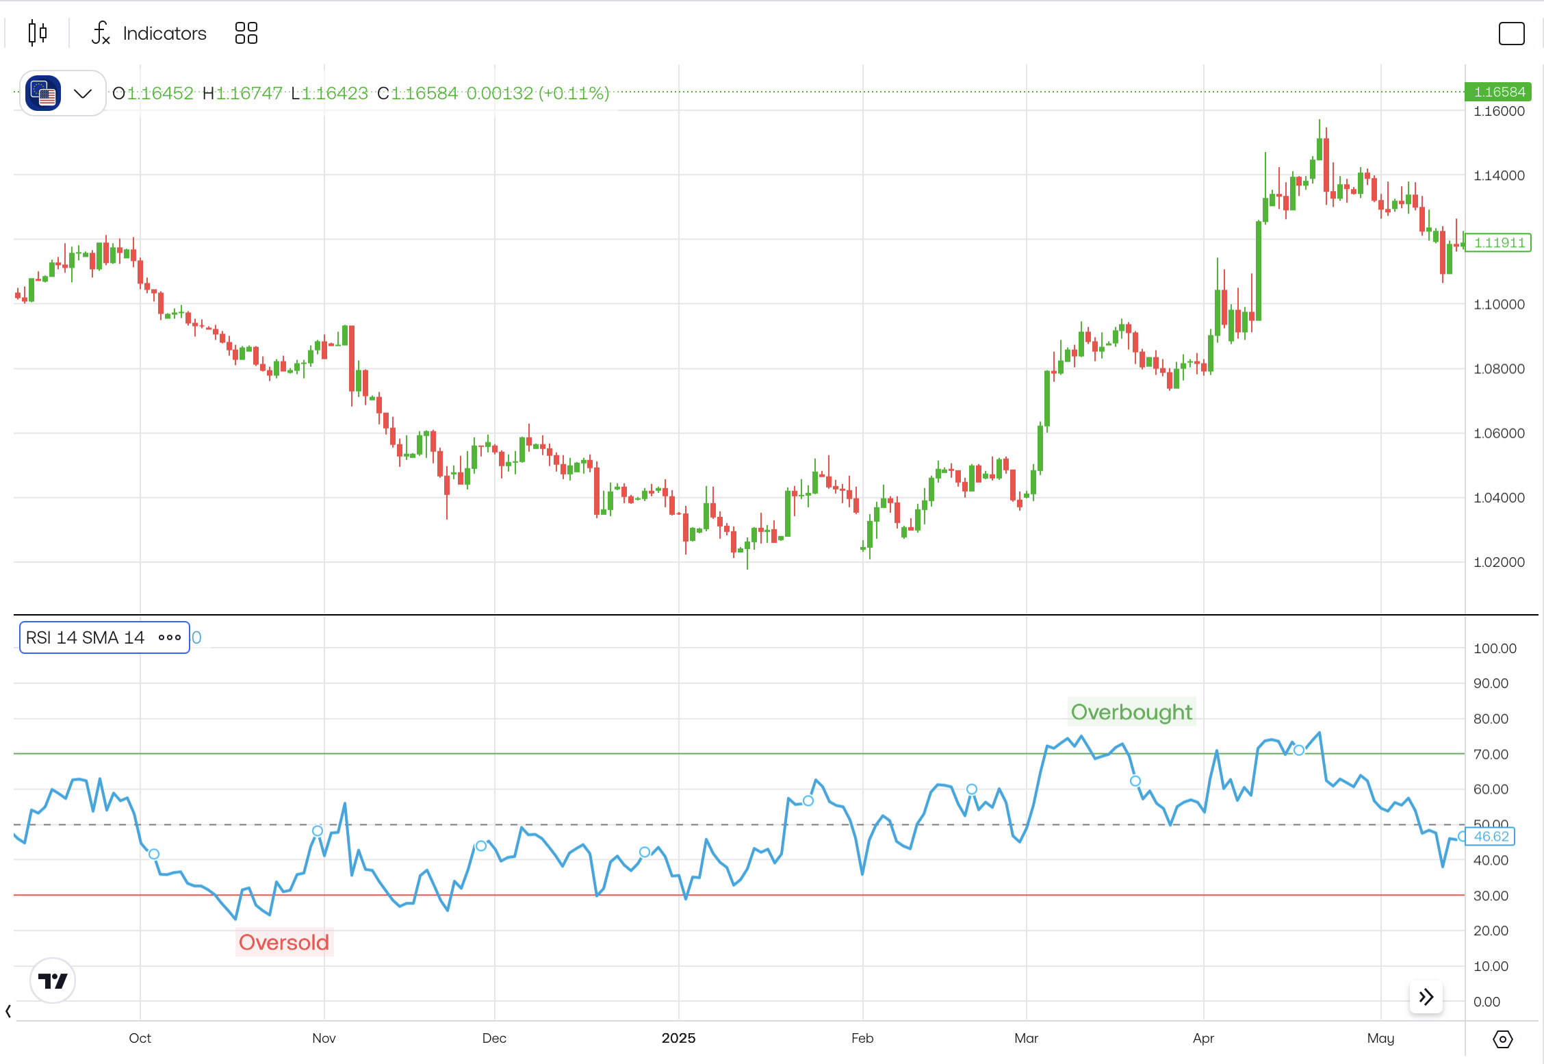
Task: Open the candlestick chart style selector
Action: pos(38,33)
